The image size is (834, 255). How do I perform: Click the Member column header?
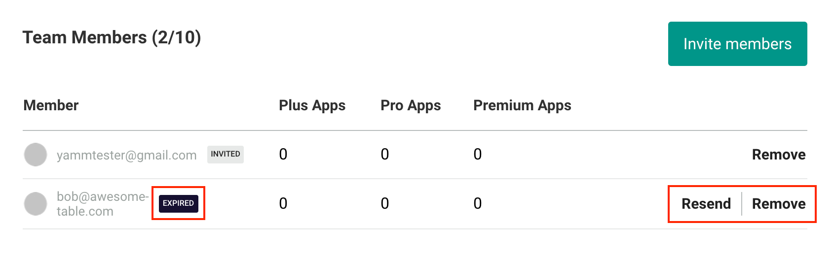pyautogui.click(x=51, y=105)
